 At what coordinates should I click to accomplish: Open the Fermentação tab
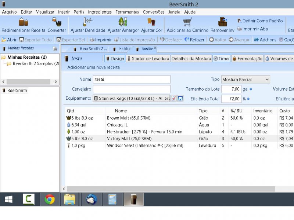(247, 59)
